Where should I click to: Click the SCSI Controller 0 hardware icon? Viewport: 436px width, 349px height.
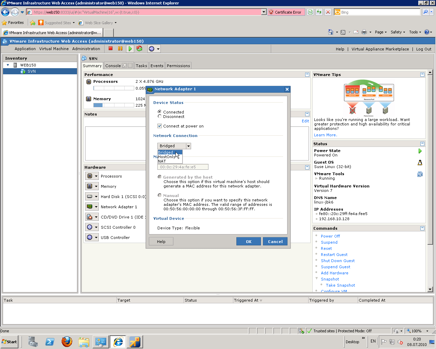click(90, 227)
